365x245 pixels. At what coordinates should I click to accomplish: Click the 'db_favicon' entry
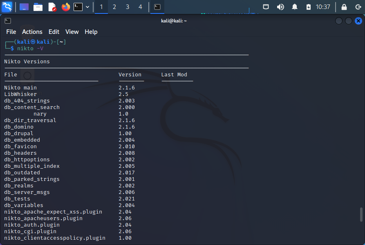(x=20, y=147)
